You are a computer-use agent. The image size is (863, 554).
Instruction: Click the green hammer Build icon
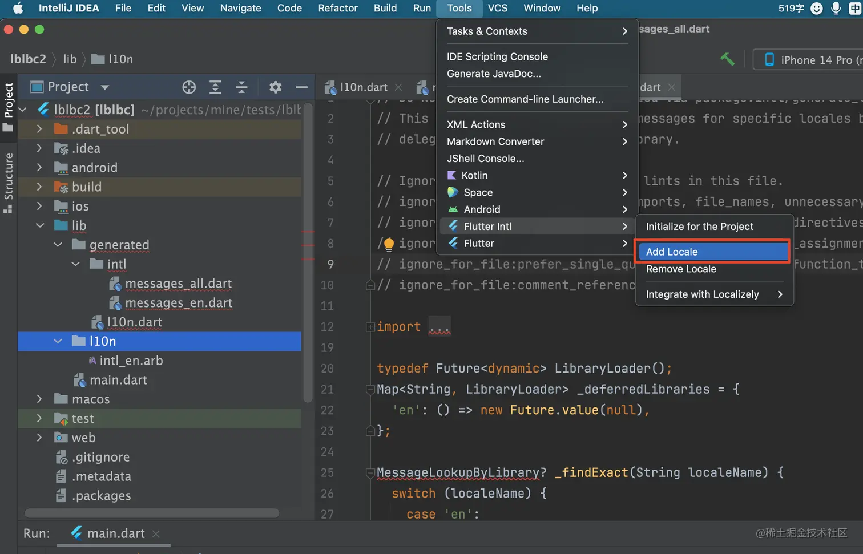pos(727,59)
